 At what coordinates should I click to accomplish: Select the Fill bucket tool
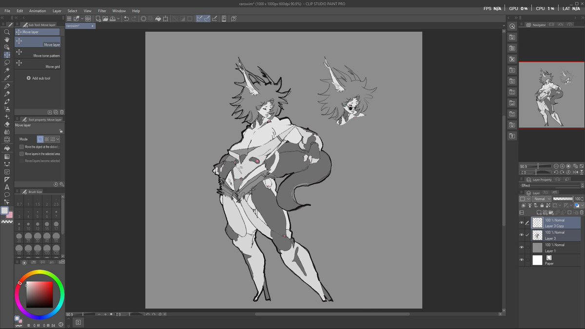[7, 148]
